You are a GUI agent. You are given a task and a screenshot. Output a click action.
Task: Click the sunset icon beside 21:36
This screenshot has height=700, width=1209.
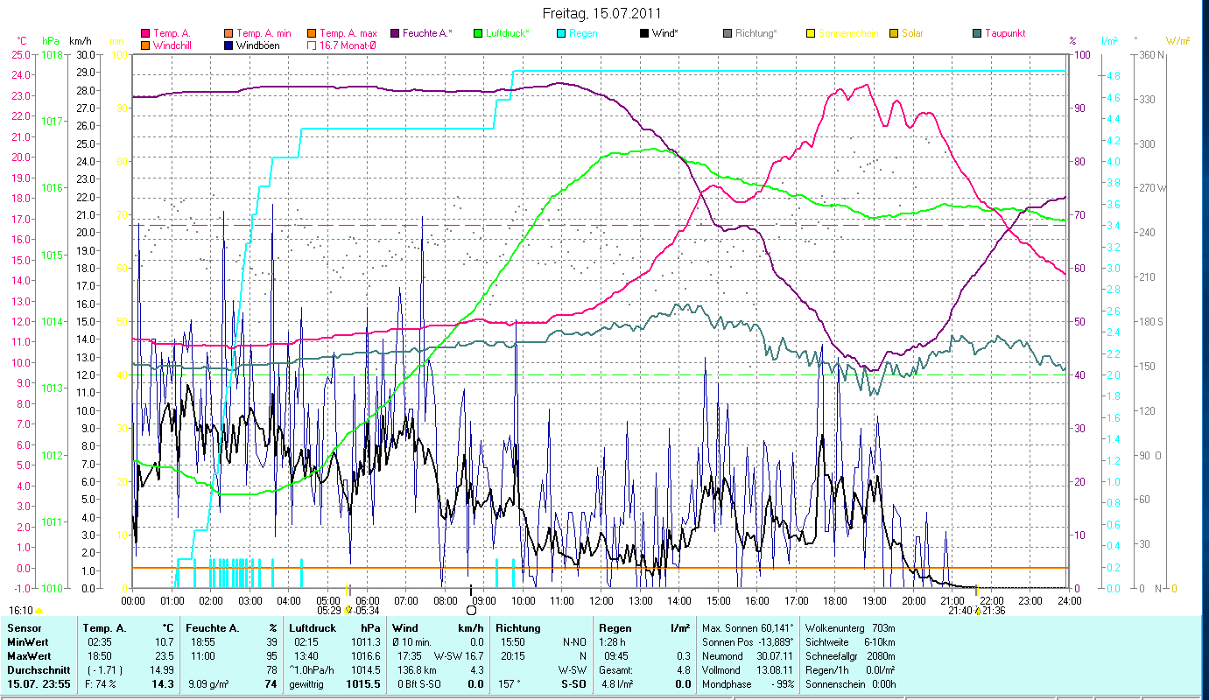click(977, 610)
